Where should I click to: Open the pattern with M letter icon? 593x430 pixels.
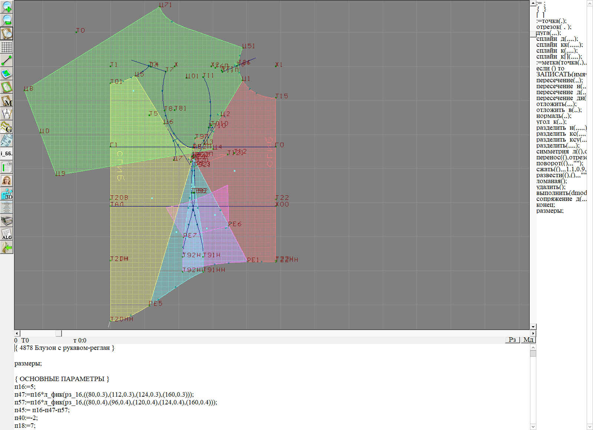click(7, 101)
